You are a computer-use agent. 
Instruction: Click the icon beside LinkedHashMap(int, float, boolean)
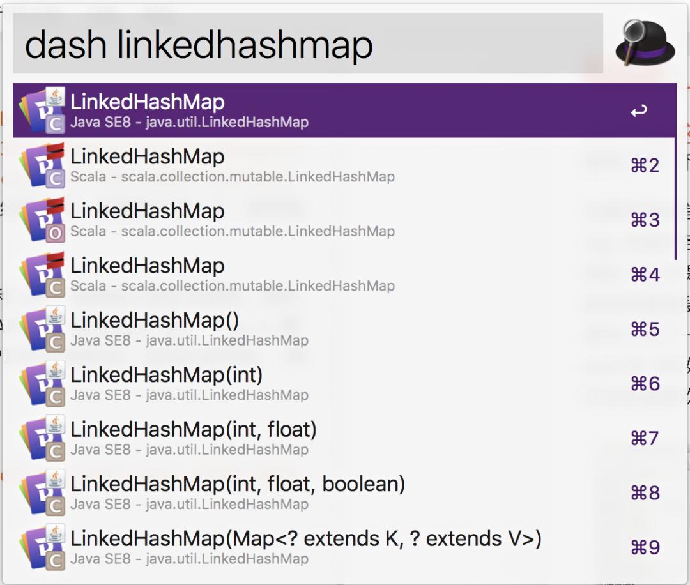[42, 493]
